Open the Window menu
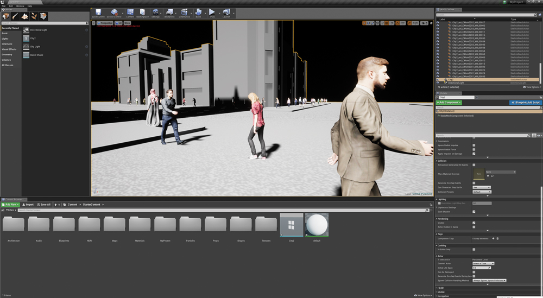Viewport: 543px width, 298px height. [x=20, y=6]
